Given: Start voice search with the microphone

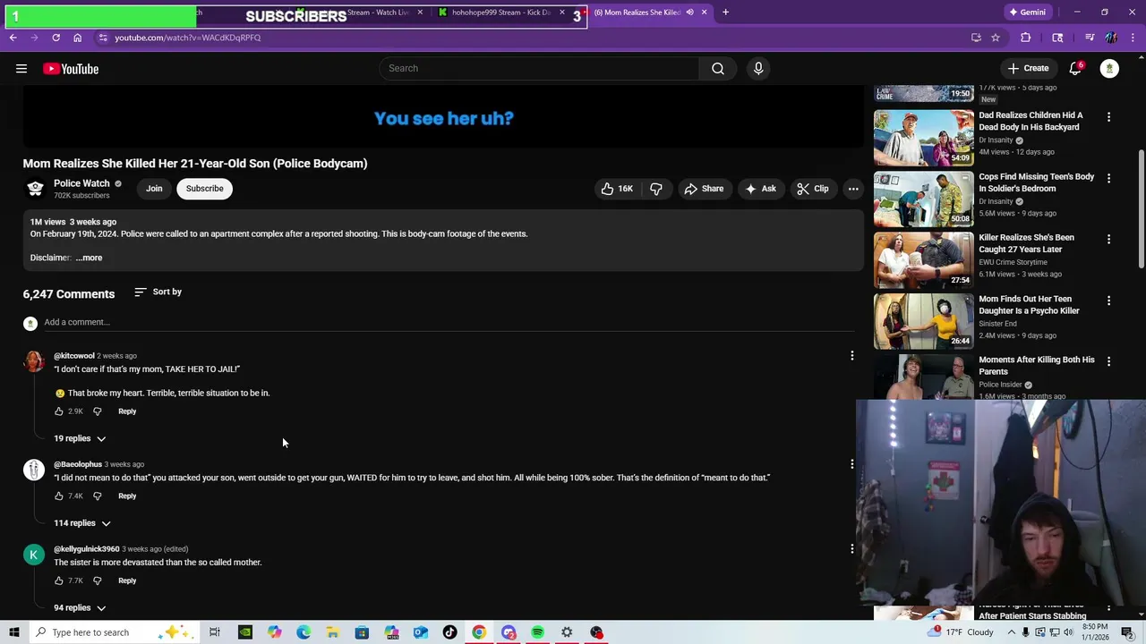Looking at the screenshot, I should click(x=758, y=69).
